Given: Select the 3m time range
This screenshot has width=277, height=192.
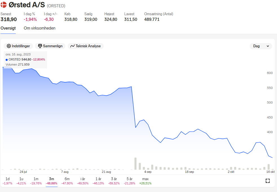Looking at the screenshot, I should [52, 181].
